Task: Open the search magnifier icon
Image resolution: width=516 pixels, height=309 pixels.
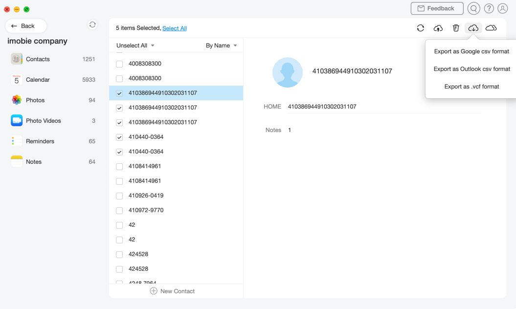Action: [x=473, y=8]
